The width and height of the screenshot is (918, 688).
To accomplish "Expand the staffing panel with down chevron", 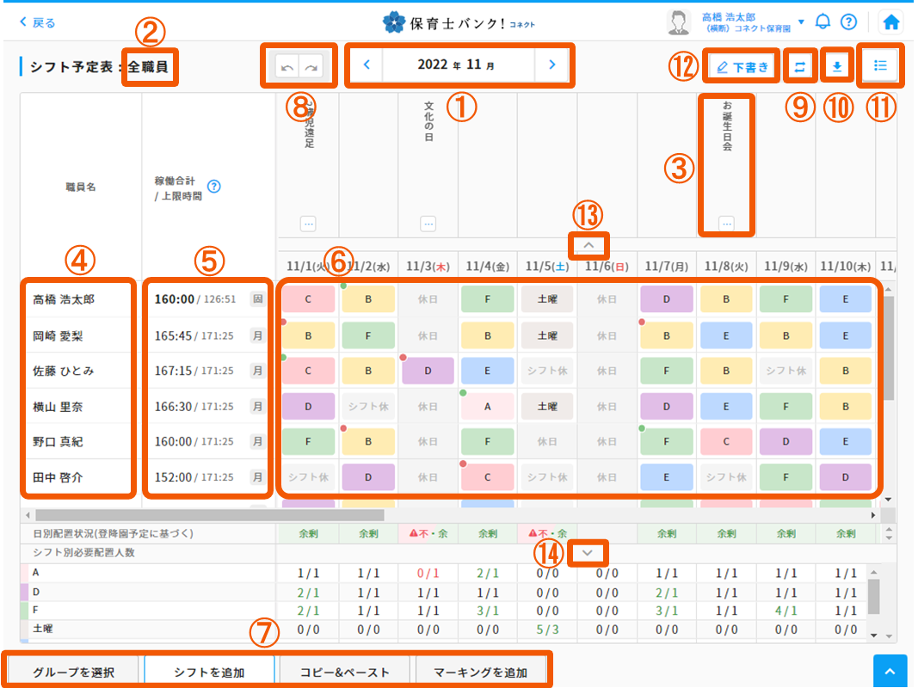I will click(588, 552).
